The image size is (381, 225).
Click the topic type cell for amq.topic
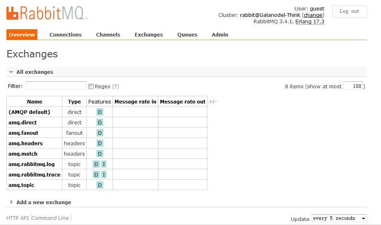(x=74, y=185)
